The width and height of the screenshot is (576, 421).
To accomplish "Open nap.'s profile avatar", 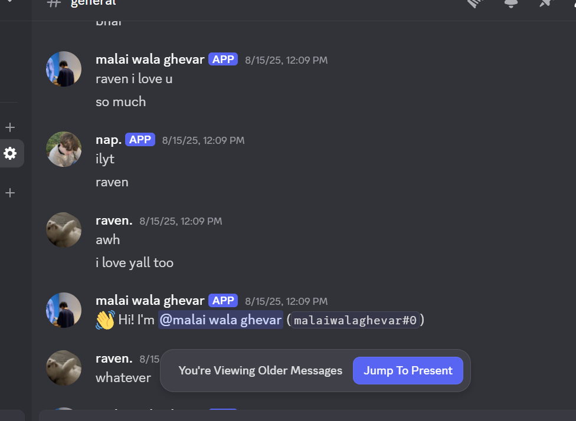I will pos(64,149).
